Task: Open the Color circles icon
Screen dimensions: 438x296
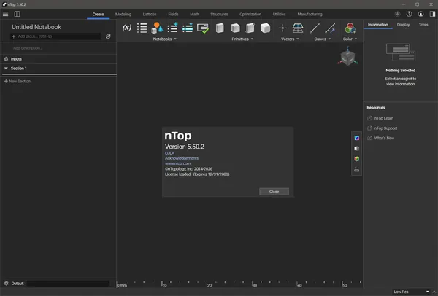Action: pos(350,28)
